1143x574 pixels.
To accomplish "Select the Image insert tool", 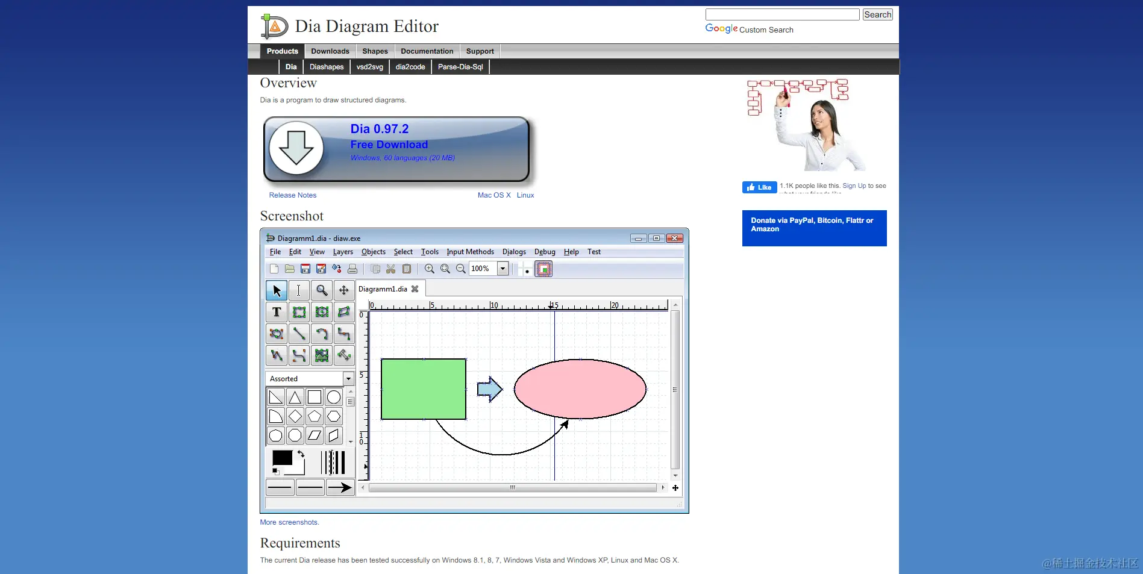I will 322,355.
